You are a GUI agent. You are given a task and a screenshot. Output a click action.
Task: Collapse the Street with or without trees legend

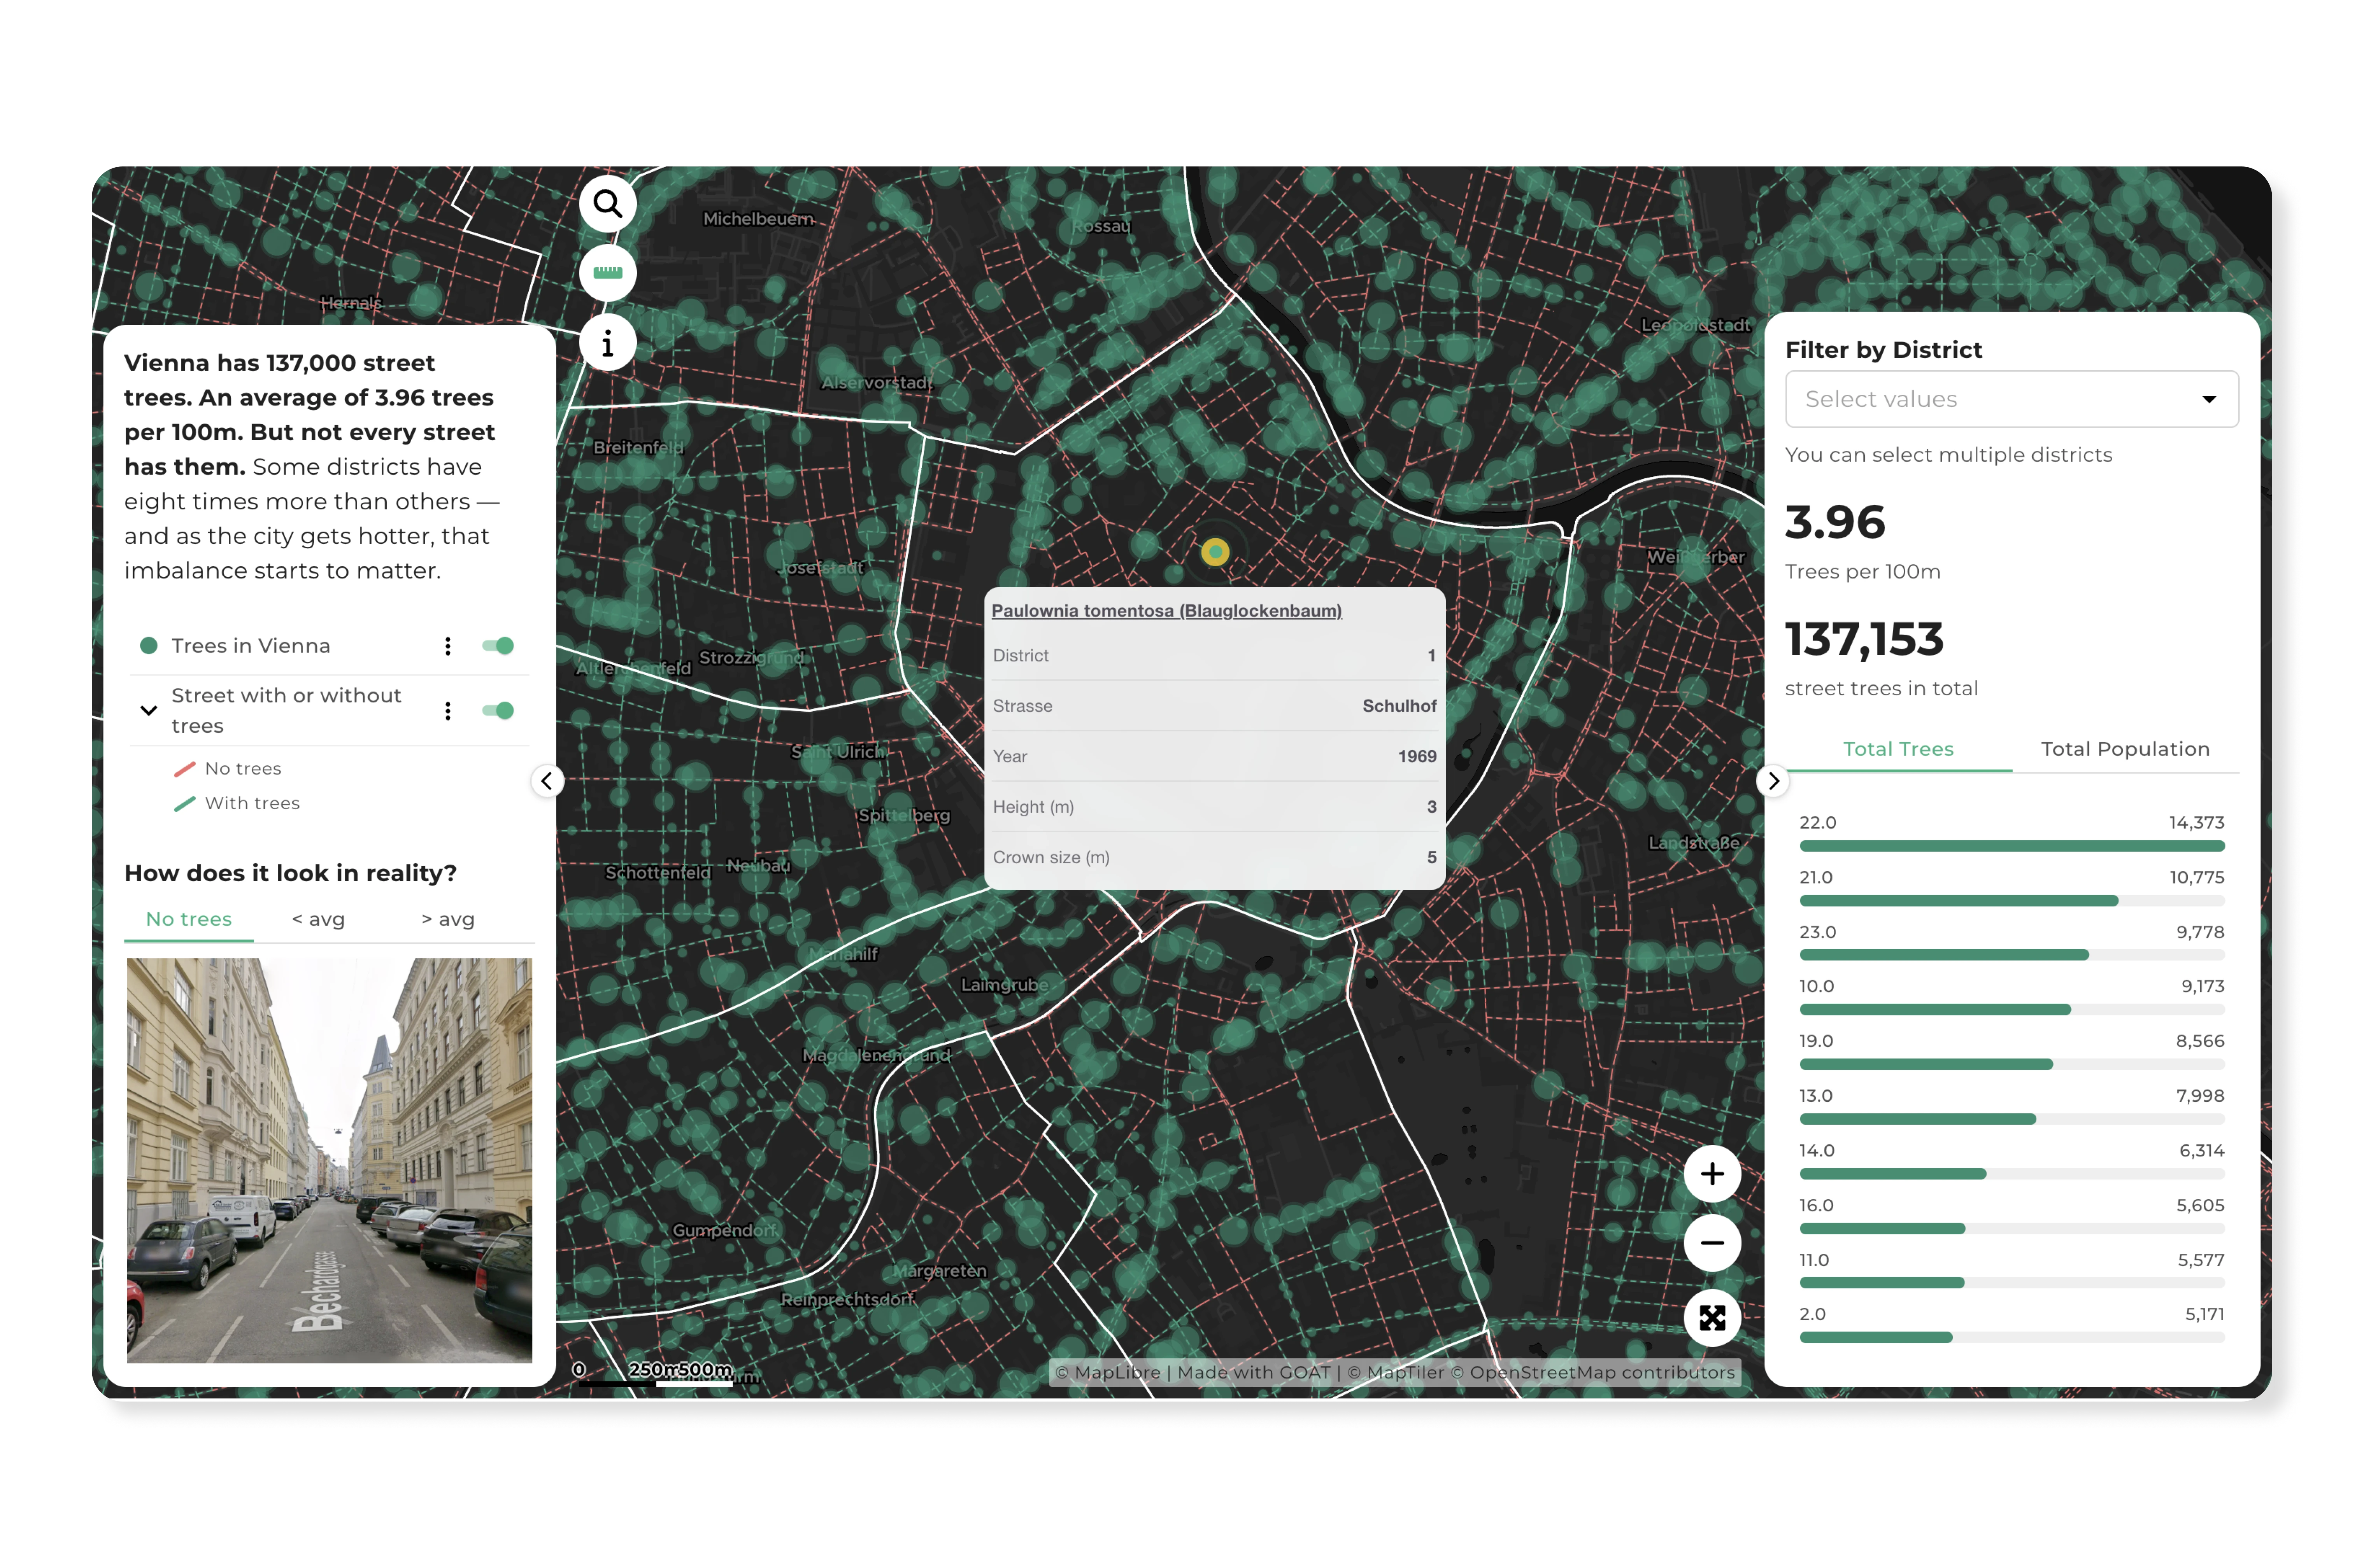coord(148,711)
